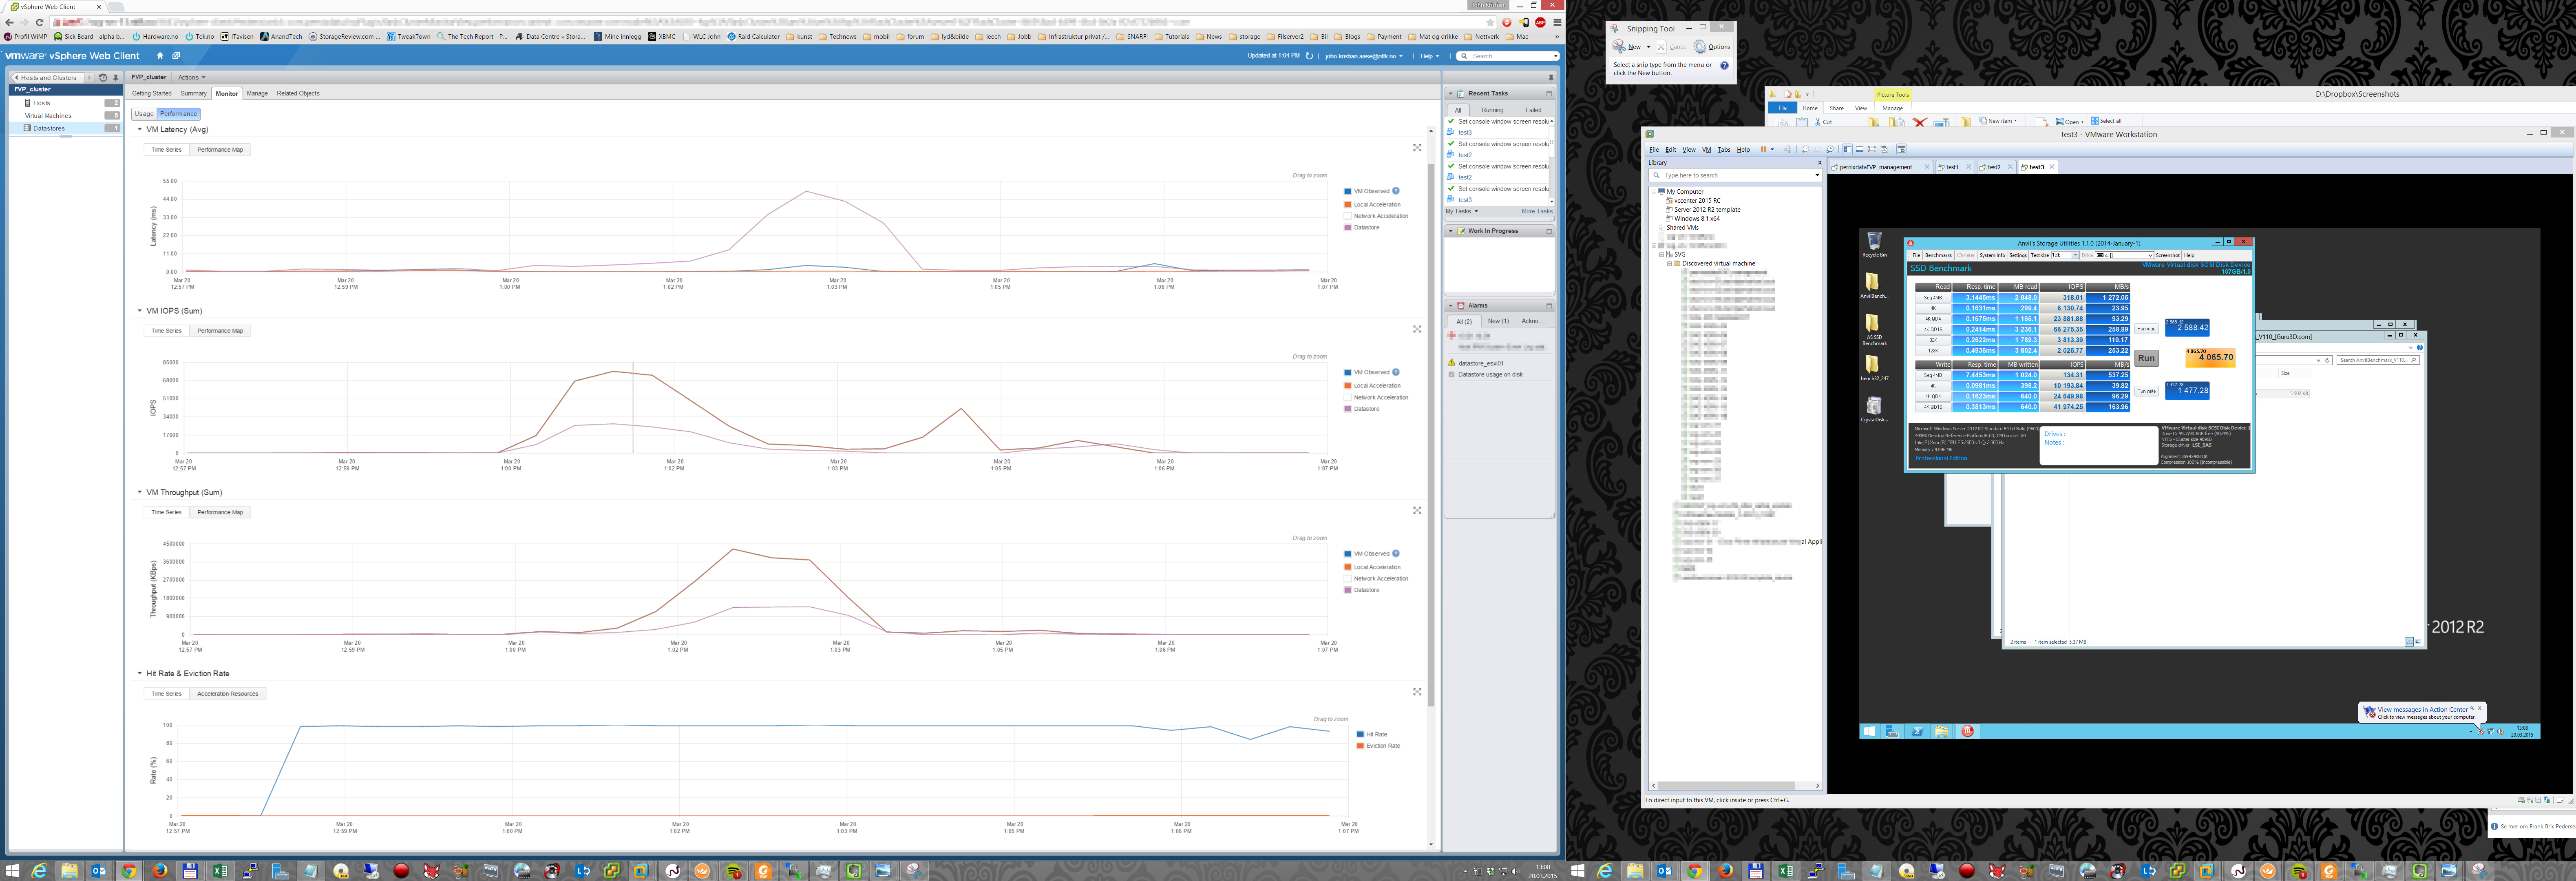Click vSphere Search input field

point(1508,56)
